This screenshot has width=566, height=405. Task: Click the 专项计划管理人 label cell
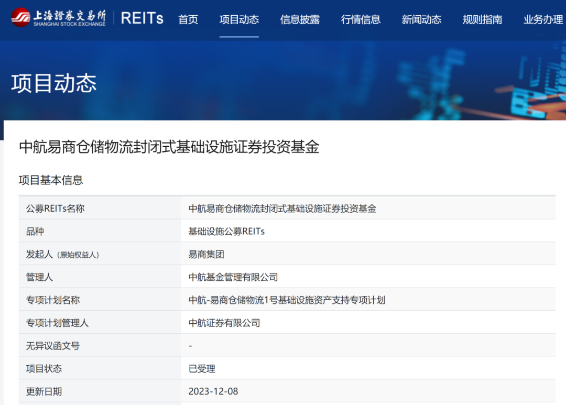coord(100,323)
